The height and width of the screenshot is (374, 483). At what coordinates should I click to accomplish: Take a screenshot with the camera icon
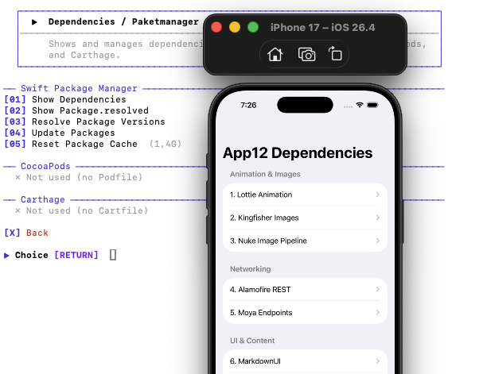pos(306,55)
